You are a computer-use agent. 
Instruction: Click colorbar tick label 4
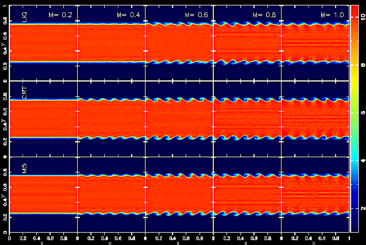coord(363,161)
